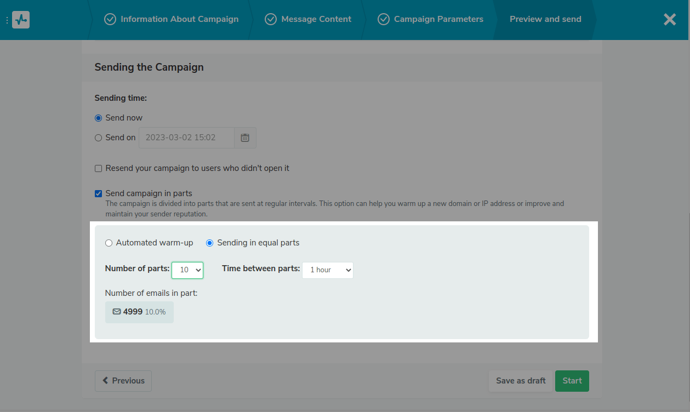The image size is (690, 412).
Task: Enable resend to users who didn't open
Action: click(99, 168)
